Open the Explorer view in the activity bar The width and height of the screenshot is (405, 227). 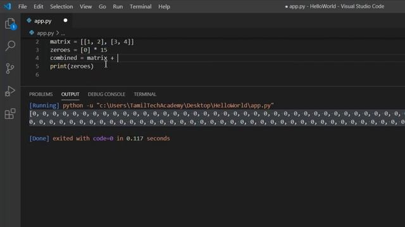tap(10, 24)
